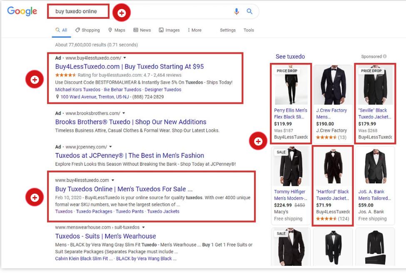Open Ike Behar Tuxedos sitelink
Image resolution: width=406 pixels, height=275 pixels.
[122, 90]
